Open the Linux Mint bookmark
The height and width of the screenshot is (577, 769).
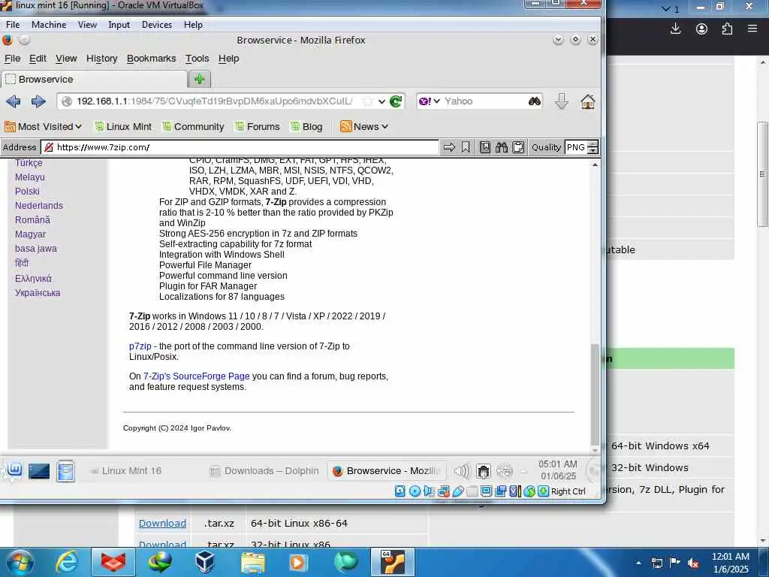122,126
